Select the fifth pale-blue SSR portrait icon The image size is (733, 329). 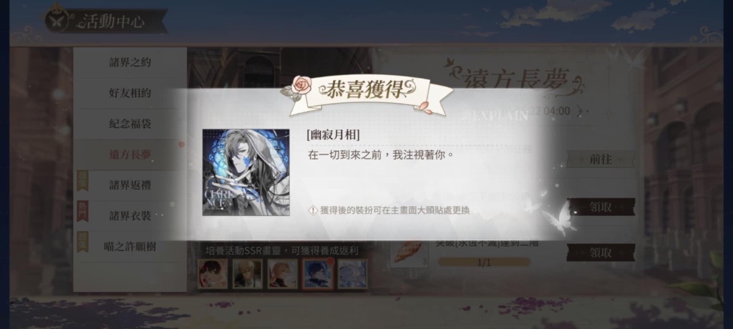coord(352,274)
